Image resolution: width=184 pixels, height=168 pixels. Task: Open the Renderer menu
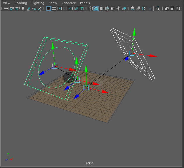(x=68, y=3)
